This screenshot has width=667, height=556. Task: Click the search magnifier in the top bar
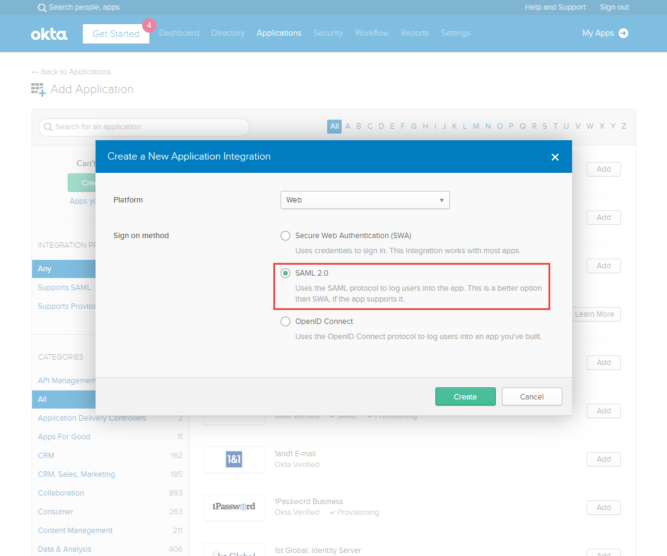pyautogui.click(x=41, y=7)
